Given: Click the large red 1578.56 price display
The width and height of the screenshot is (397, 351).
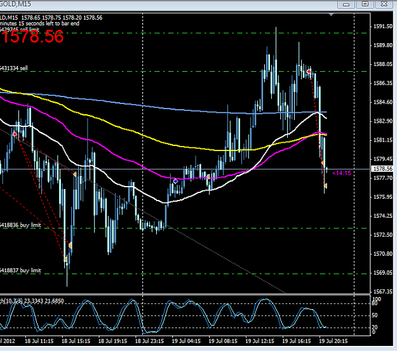Looking at the screenshot, I should pos(32,37).
